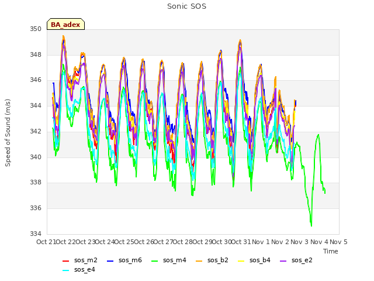Click the red sos_m2 legend swatch

65,261
